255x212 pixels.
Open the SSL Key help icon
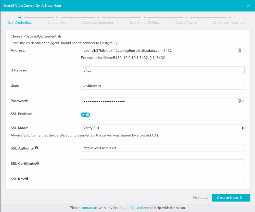coord(27,178)
